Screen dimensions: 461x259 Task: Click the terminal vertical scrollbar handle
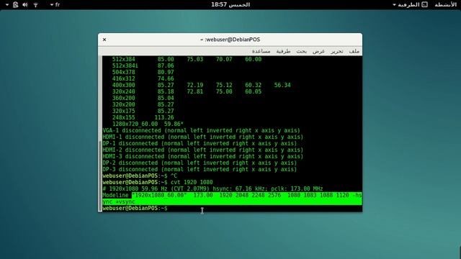click(100, 176)
